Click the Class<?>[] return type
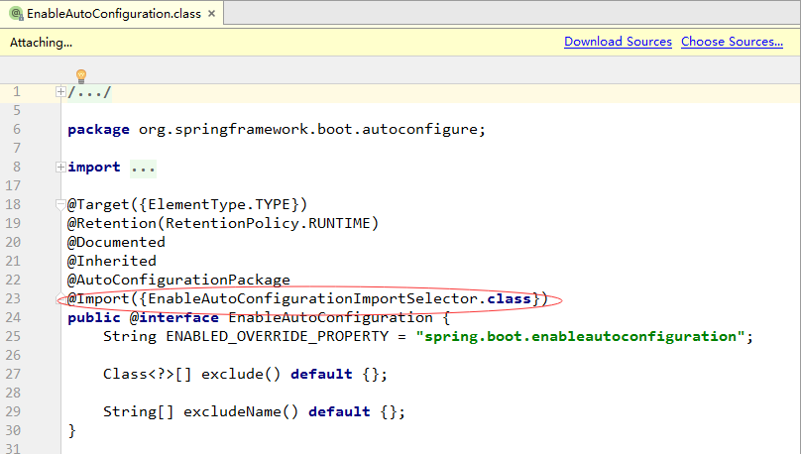The height and width of the screenshot is (454, 801). 147,375
